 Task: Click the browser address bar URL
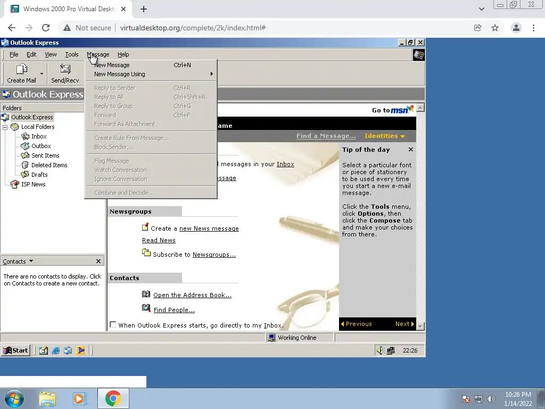193,28
